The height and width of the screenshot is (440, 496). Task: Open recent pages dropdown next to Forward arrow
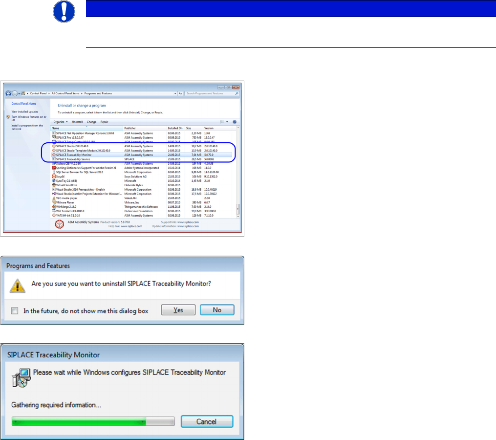[x=19, y=93]
